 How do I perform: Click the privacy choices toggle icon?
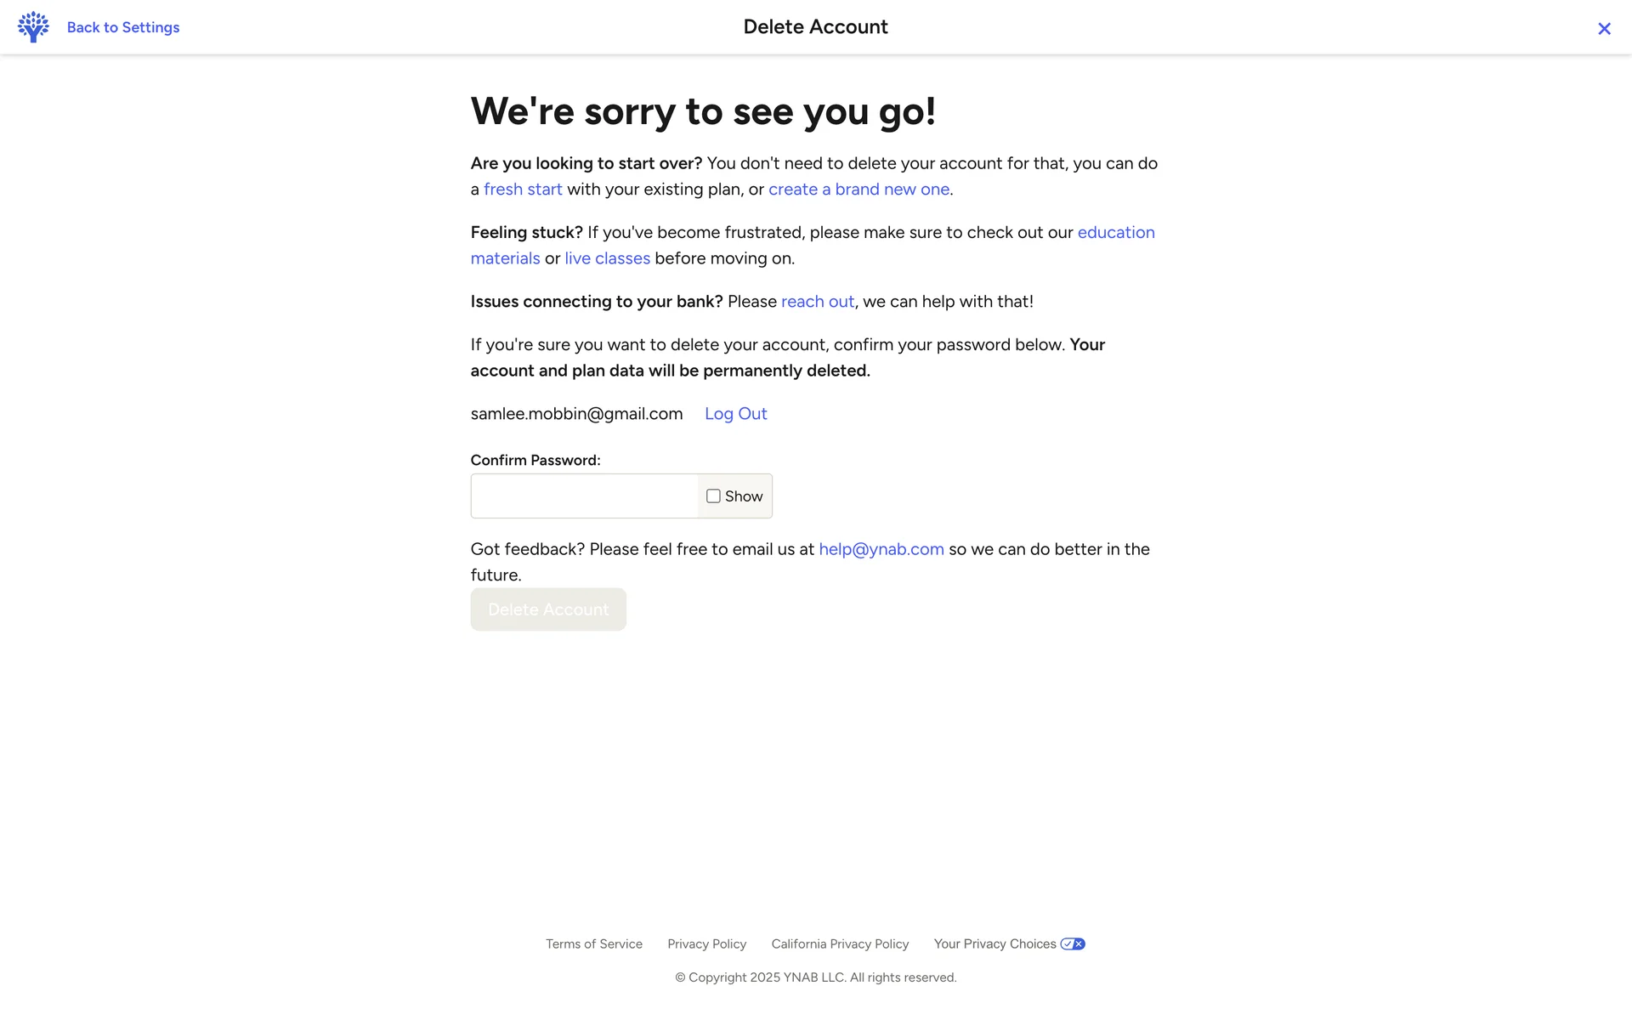1073,943
